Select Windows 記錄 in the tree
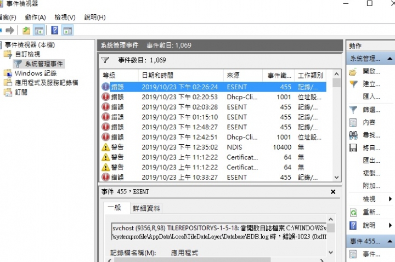Image resolution: width=395 pixels, height=262 pixels. coord(36,73)
